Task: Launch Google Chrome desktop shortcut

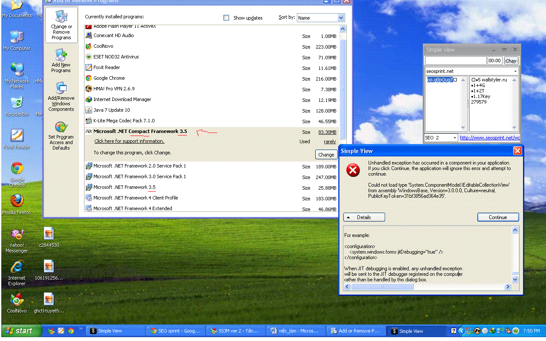Action: pyautogui.click(x=17, y=175)
